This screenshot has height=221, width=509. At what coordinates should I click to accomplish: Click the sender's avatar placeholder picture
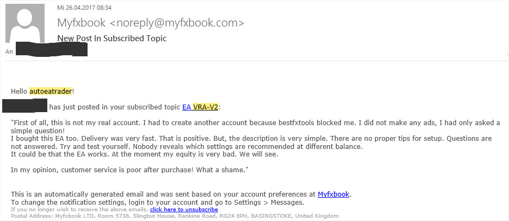pos(25,23)
